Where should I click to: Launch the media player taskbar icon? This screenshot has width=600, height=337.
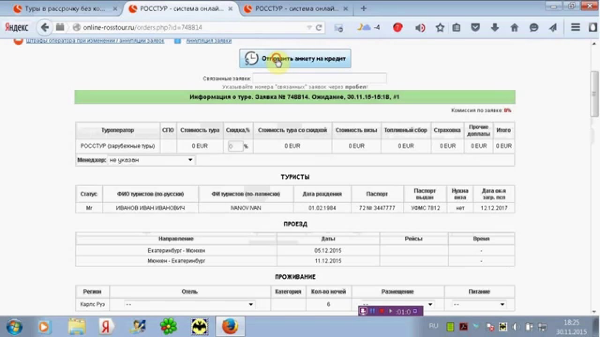click(x=44, y=326)
